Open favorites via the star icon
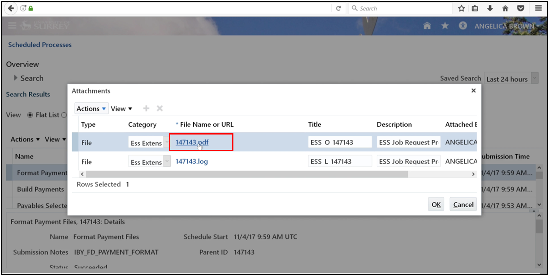Viewport: 549px width, 276px height. coord(445,26)
